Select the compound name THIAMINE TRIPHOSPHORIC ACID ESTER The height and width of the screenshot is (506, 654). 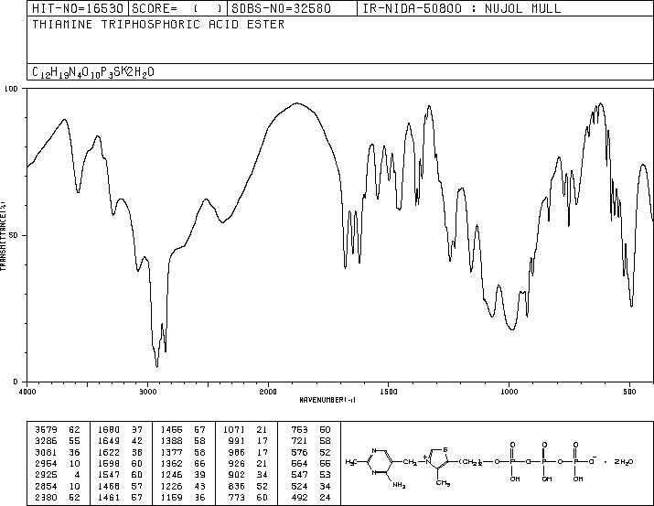coord(158,25)
